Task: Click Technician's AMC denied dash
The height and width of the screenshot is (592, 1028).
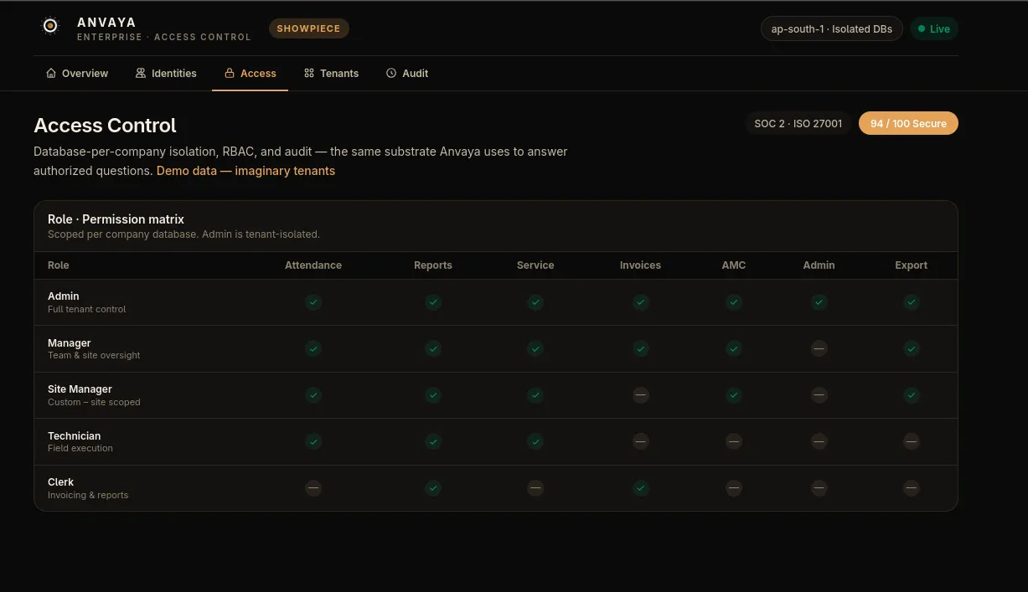Action: 734,441
